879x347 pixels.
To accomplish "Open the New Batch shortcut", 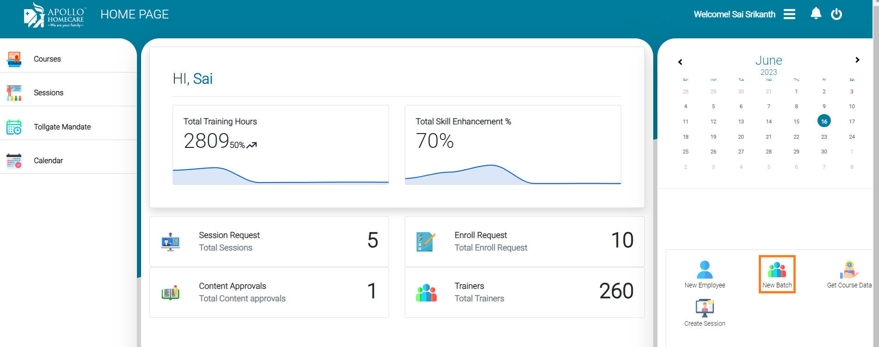I will click(x=777, y=274).
